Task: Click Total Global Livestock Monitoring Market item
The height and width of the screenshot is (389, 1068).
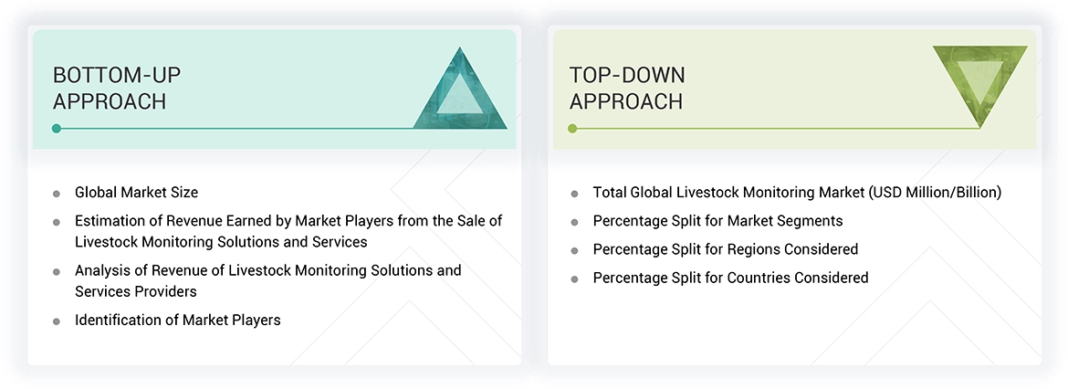Action: [797, 193]
